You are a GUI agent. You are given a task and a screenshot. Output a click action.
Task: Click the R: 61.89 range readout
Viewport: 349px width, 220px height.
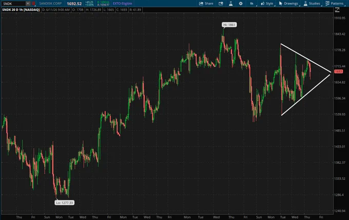click(135, 10)
